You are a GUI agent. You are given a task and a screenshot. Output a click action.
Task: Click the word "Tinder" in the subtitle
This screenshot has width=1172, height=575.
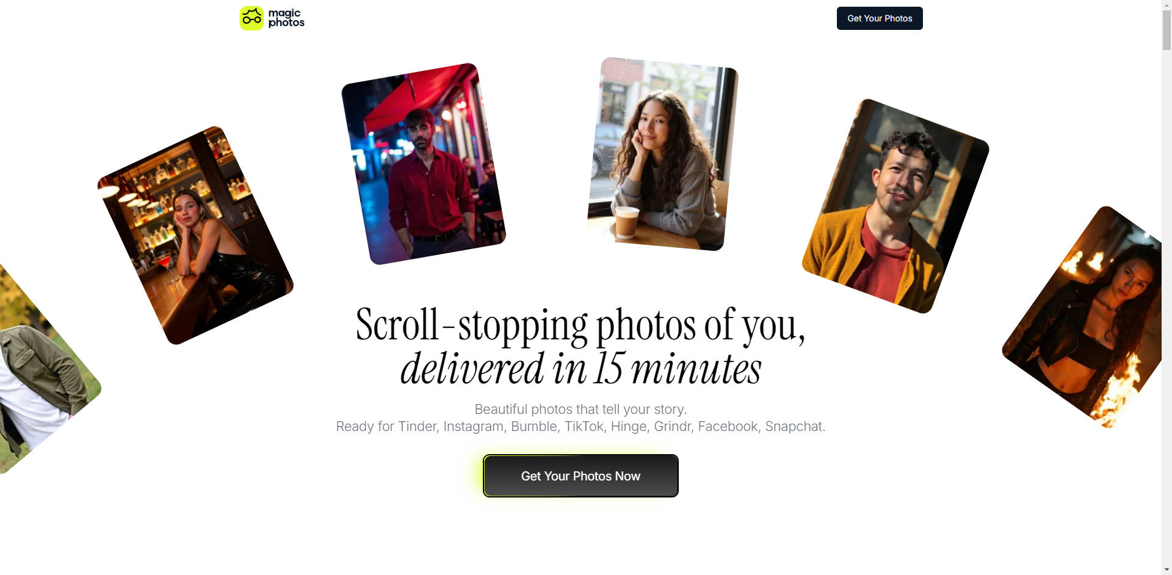(418, 426)
